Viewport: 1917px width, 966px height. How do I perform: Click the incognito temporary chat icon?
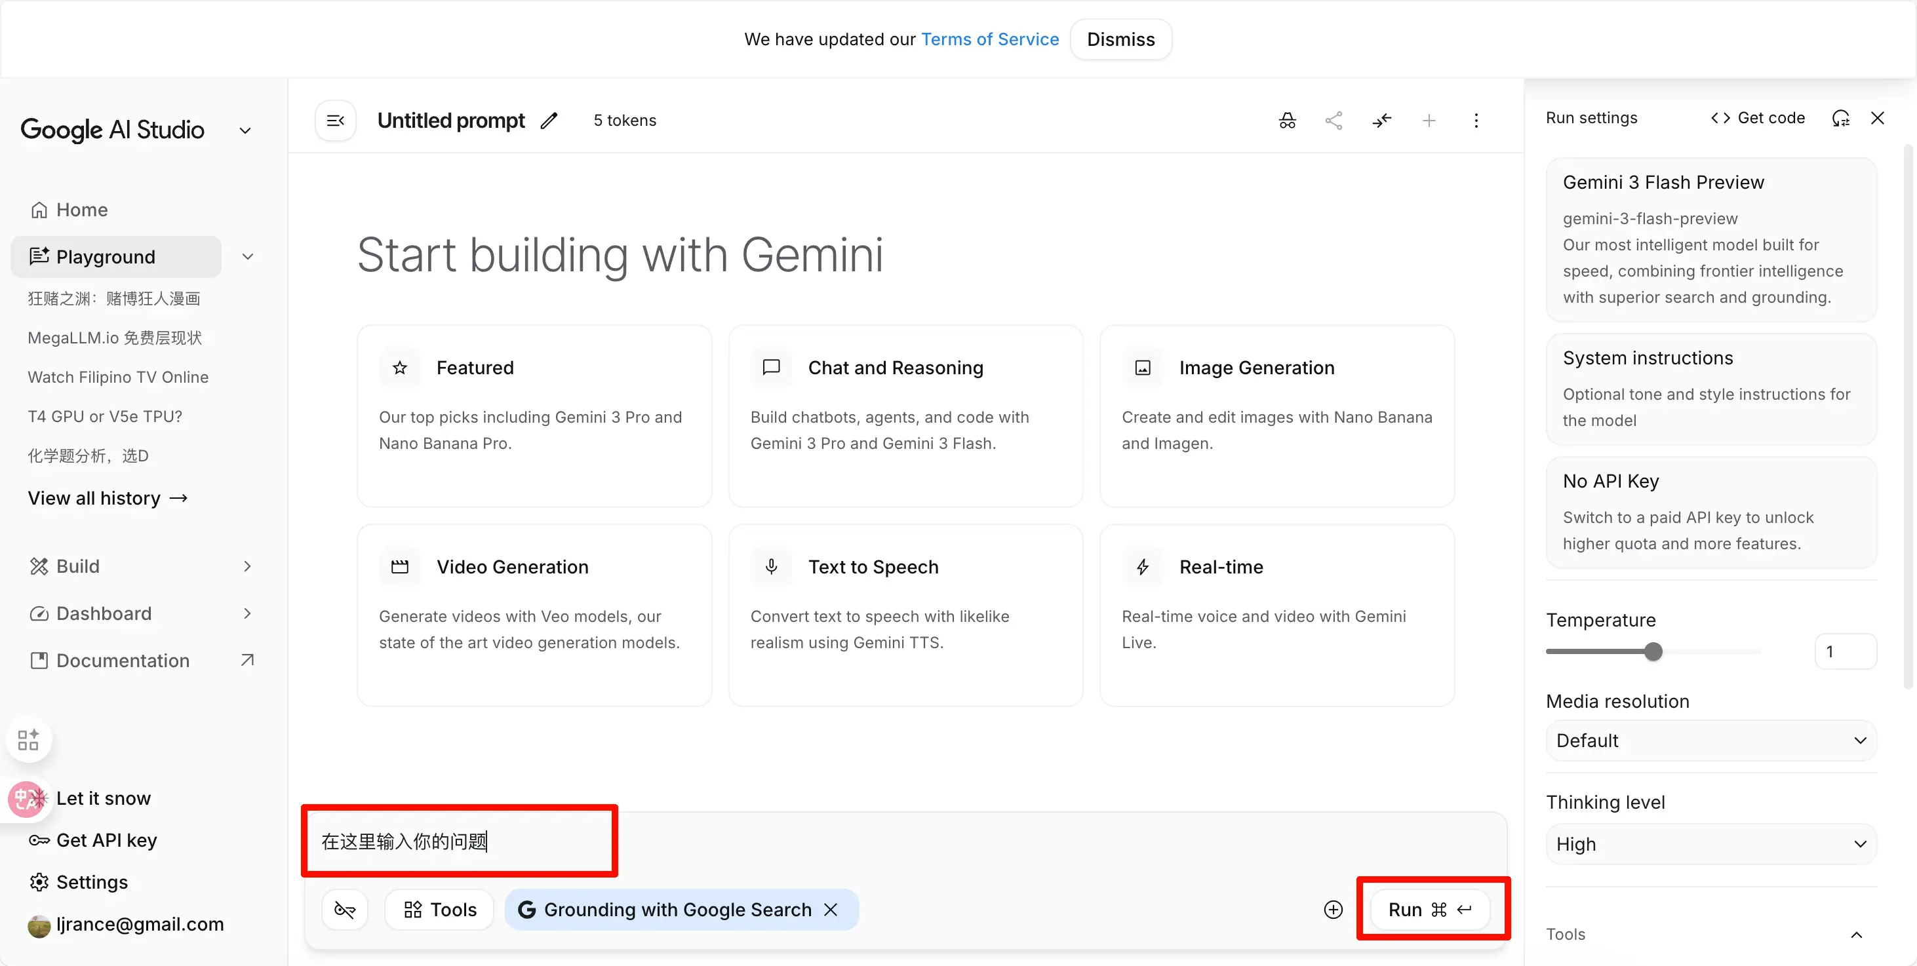1288,121
